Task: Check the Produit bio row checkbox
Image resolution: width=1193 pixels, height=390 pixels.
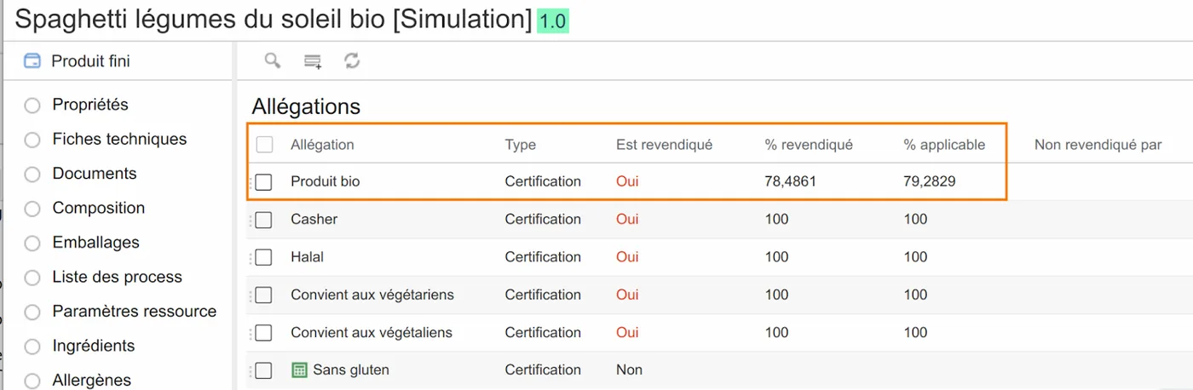Action: pyautogui.click(x=264, y=182)
